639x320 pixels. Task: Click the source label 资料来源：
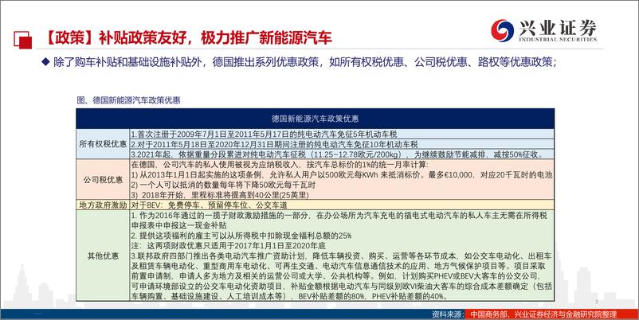(x=449, y=314)
